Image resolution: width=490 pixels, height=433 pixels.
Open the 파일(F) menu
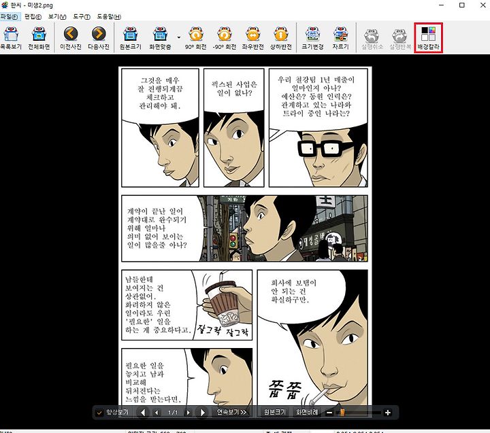coord(10,16)
